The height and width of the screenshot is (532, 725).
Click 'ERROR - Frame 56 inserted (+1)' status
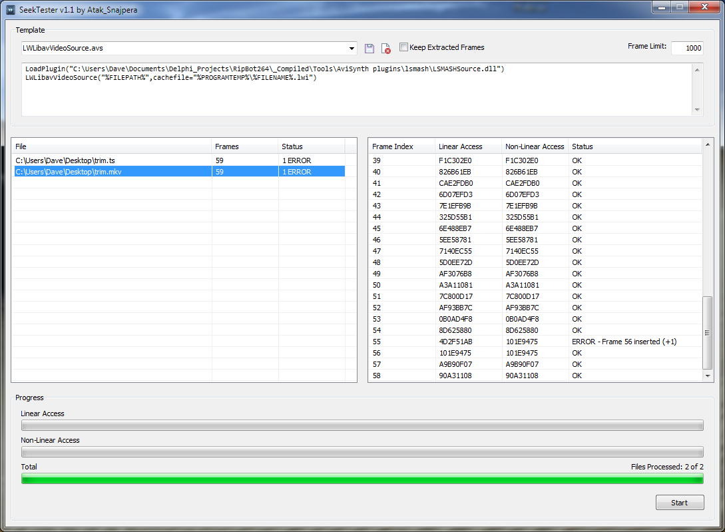(x=624, y=342)
